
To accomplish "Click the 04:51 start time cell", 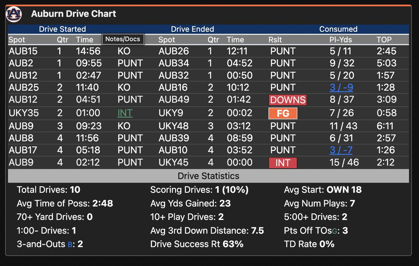I will coord(88,99).
